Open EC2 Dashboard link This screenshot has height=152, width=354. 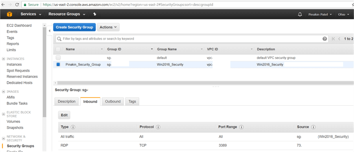[x=19, y=25]
